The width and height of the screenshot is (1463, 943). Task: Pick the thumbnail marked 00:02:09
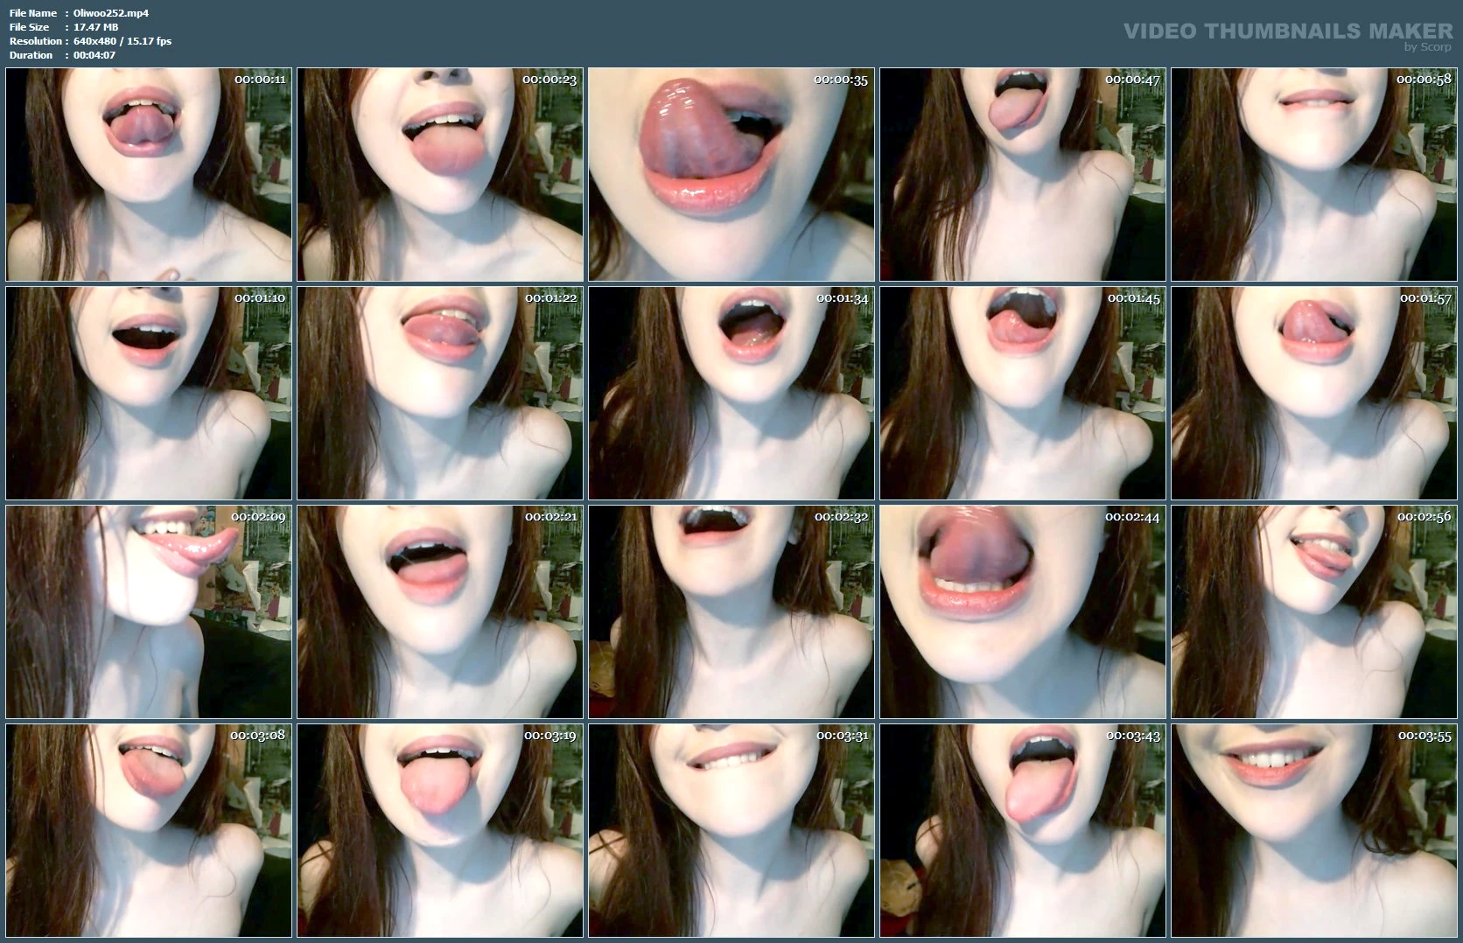149,611
